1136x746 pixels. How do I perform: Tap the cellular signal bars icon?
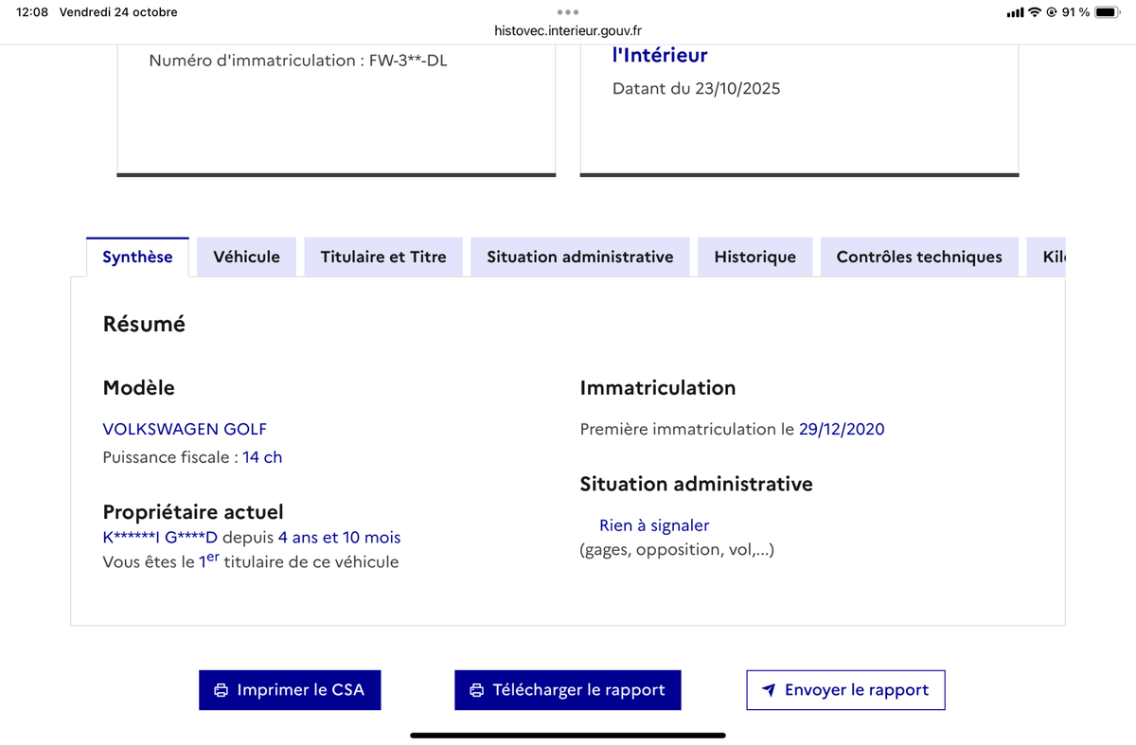[x=1016, y=12]
